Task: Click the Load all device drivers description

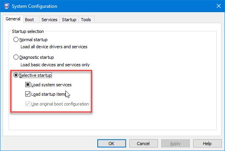Action: pos(54,47)
